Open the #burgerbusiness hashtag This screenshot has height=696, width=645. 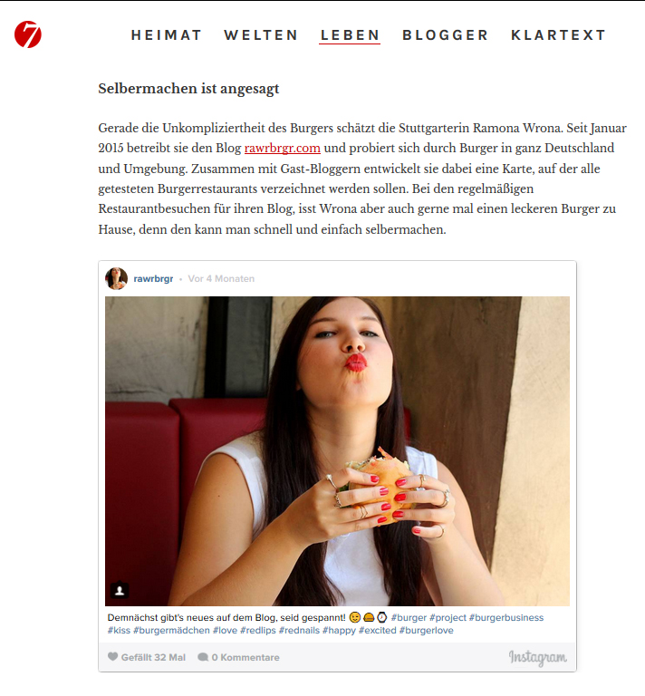click(x=506, y=617)
